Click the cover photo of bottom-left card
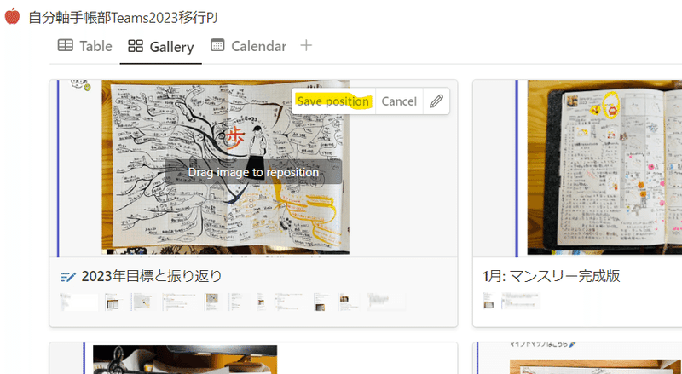 (x=185, y=360)
